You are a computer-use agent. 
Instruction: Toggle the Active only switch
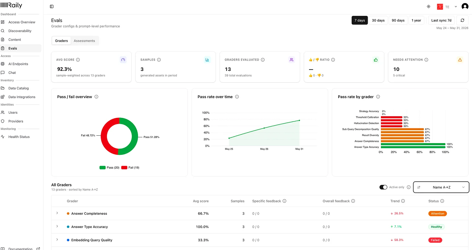pyautogui.click(x=383, y=187)
